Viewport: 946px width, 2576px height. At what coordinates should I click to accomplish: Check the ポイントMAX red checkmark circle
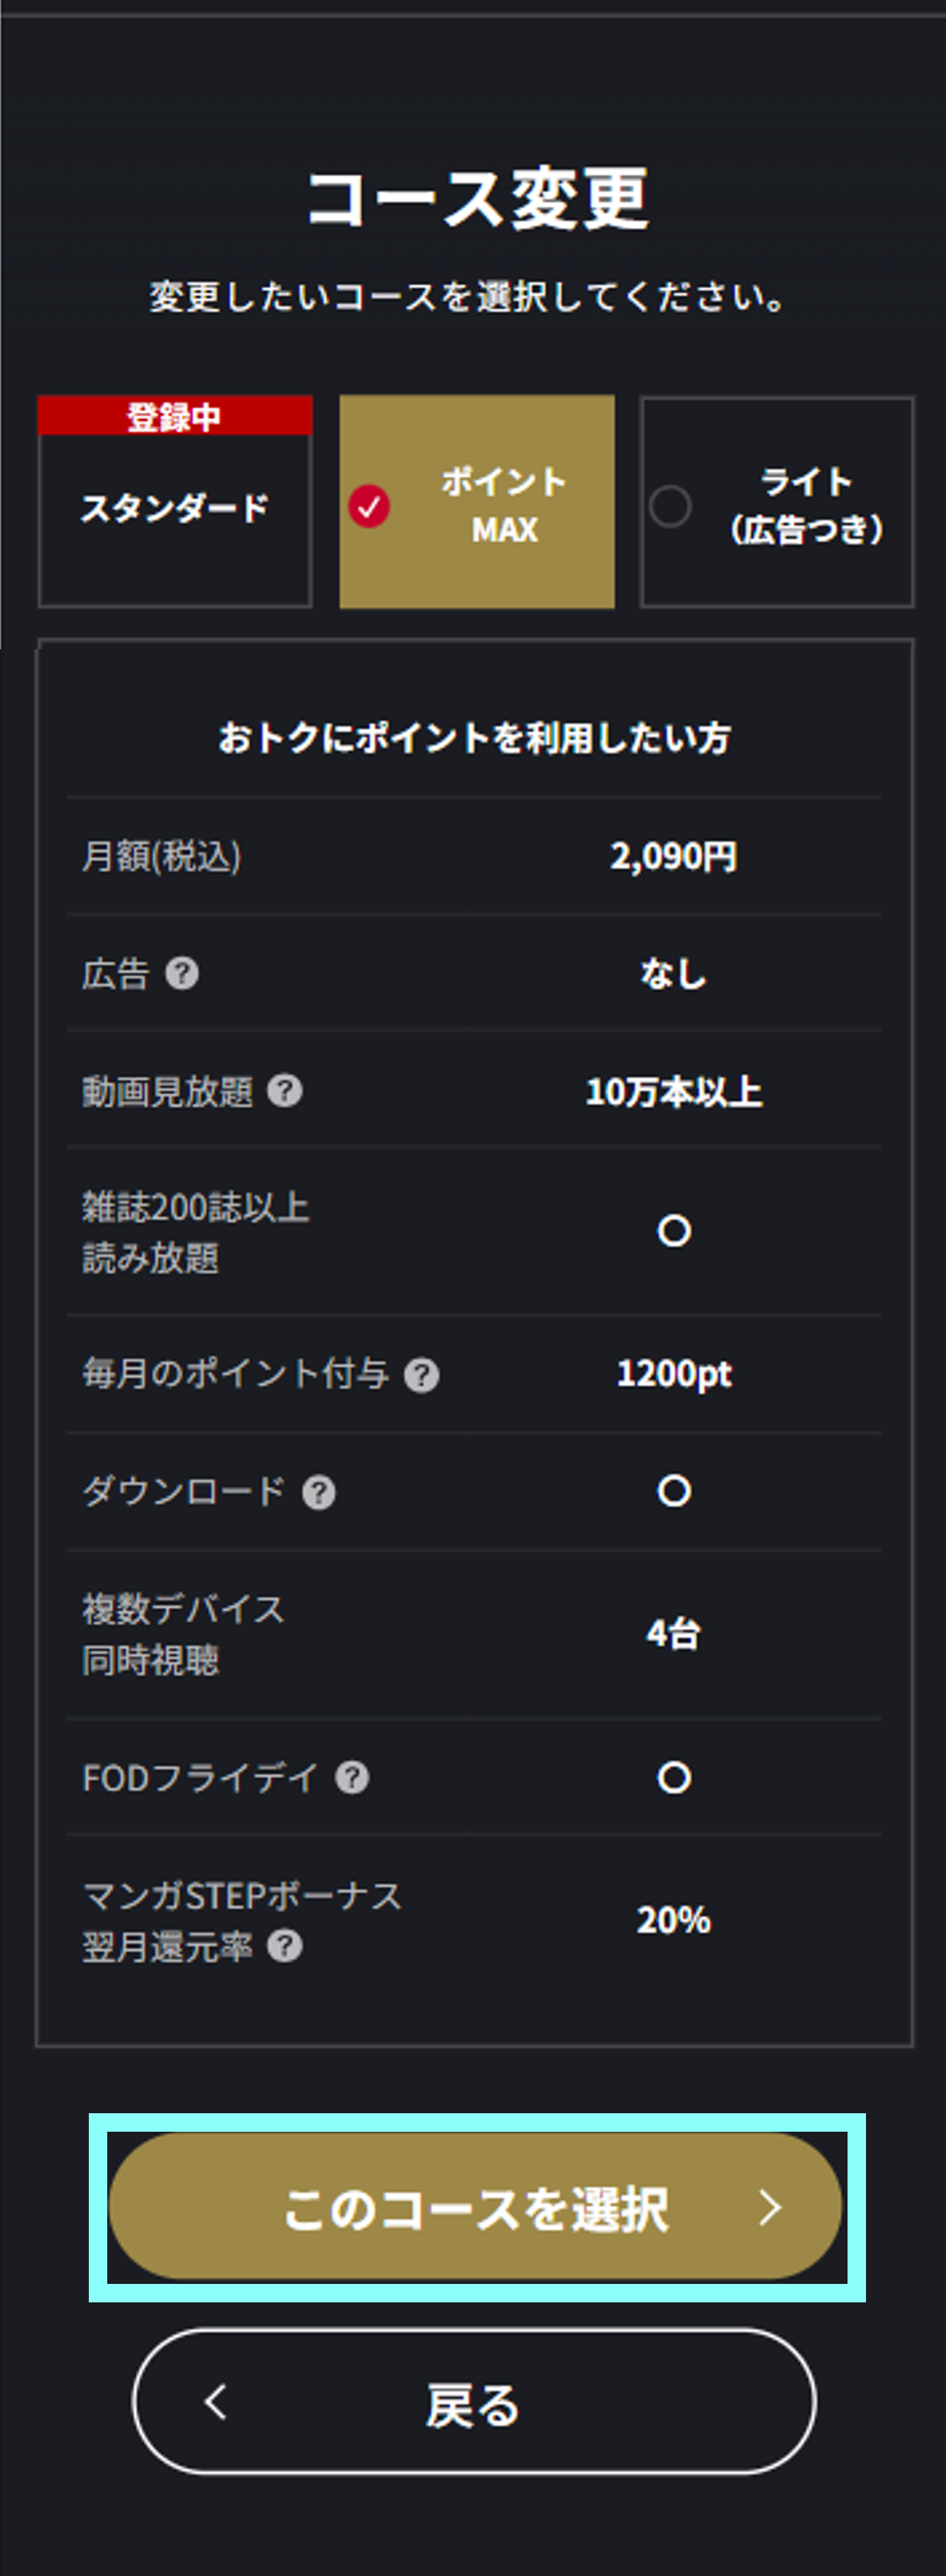coord(371,506)
